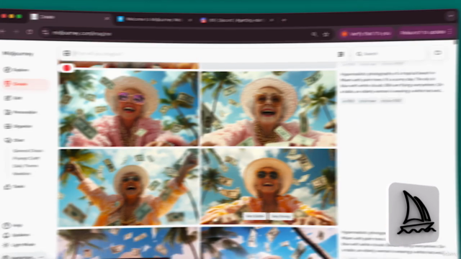Open tab search dropdown at top-right corner
This screenshot has height=259, width=461.
click(451, 16)
